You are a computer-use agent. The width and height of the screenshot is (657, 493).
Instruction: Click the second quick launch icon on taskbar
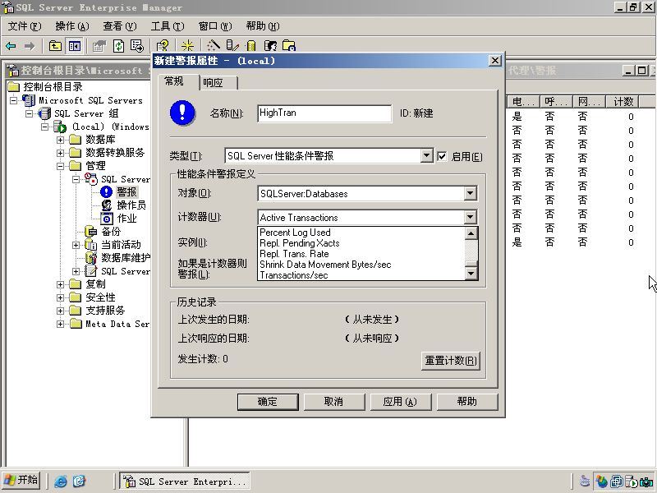(x=79, y=481)
